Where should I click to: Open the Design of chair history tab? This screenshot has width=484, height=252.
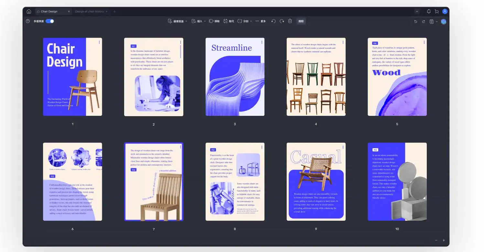[90, 12]
